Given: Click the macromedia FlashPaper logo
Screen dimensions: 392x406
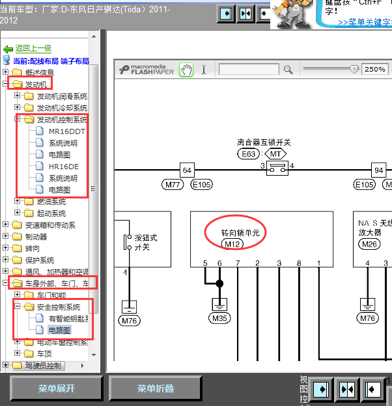Looking at the screenshot, I should pyautogui.click(x=147, y=70).
